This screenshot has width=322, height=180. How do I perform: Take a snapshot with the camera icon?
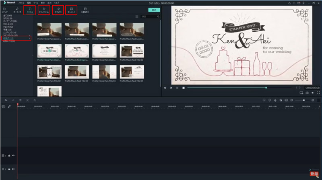307,93
